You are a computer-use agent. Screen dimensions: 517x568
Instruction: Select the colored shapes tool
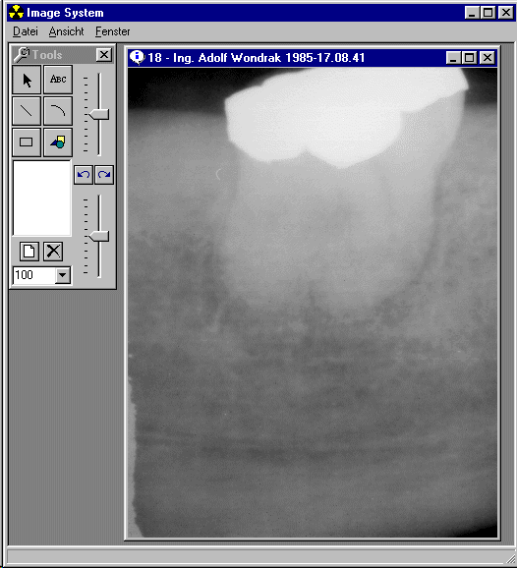tap(58, 142)
